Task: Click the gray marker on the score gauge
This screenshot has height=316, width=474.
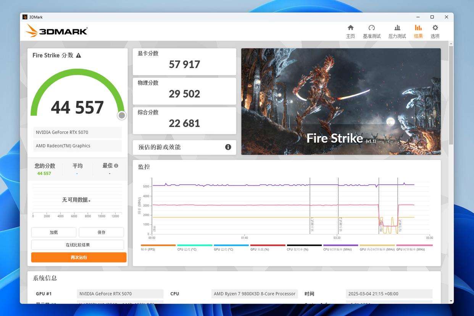Action: [x=122, y=115]
